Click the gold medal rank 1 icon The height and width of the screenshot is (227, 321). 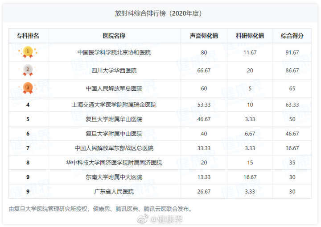(28, 52)
